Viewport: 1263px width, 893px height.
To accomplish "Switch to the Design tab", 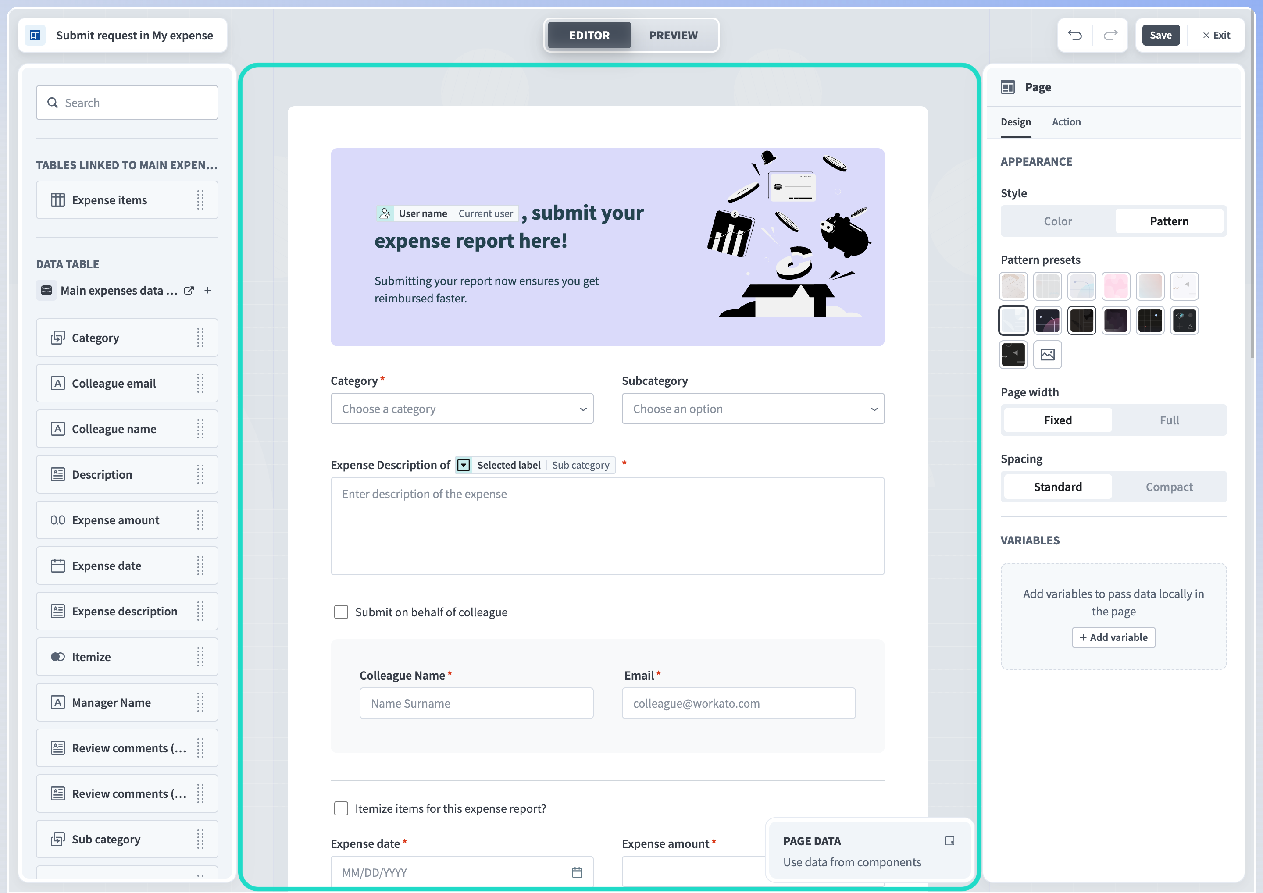I will point(1016,122).
